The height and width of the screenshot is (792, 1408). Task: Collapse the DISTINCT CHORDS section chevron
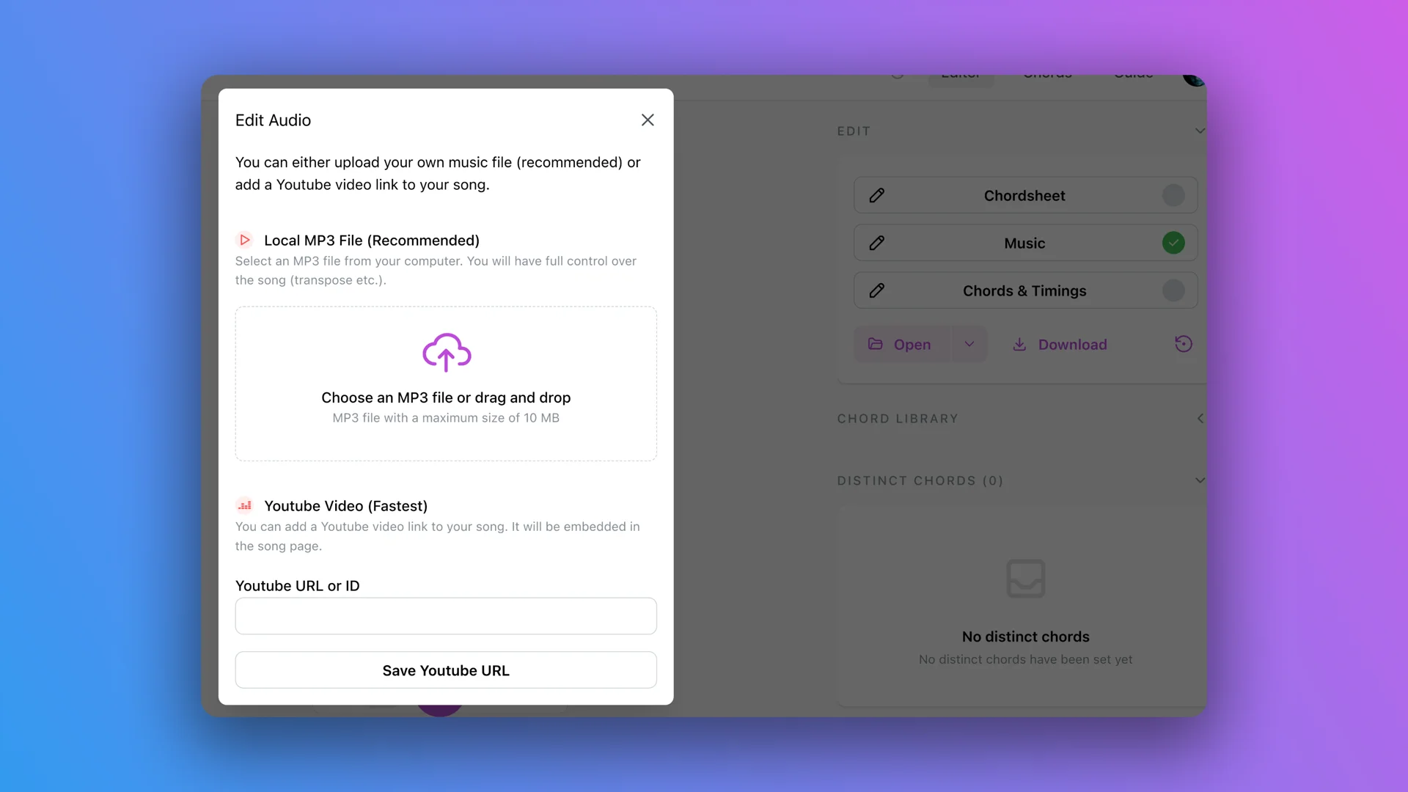[x=1200, y=480]
